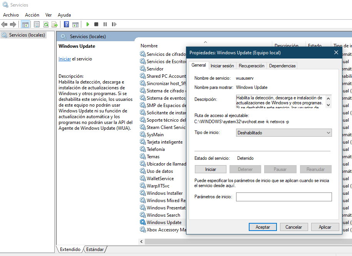This screenshot has width=352, height=256.
Task: Select Servicios (locales) in the console tree
Action: tap(27, 35)
